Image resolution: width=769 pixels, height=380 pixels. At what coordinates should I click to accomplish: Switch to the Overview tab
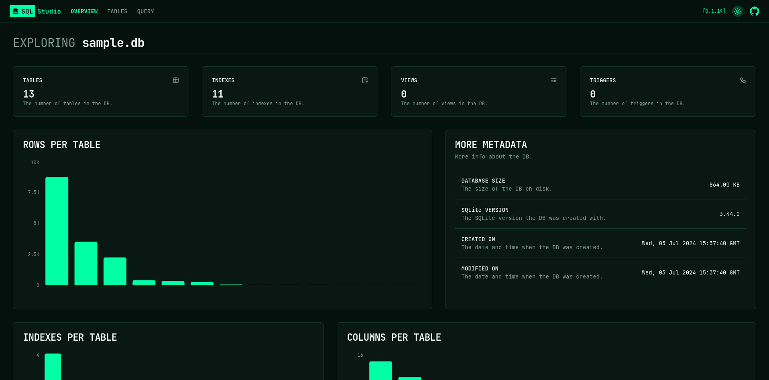(84, 11)
